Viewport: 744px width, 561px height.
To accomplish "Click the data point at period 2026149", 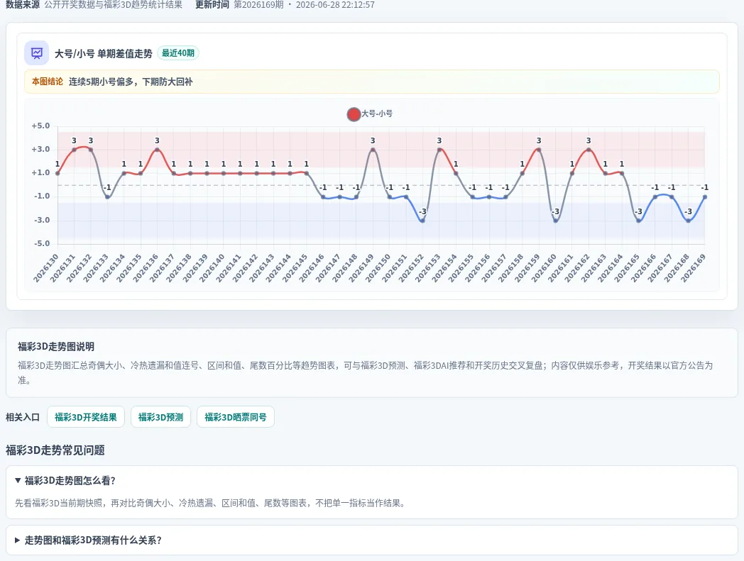I will [373, 150].
